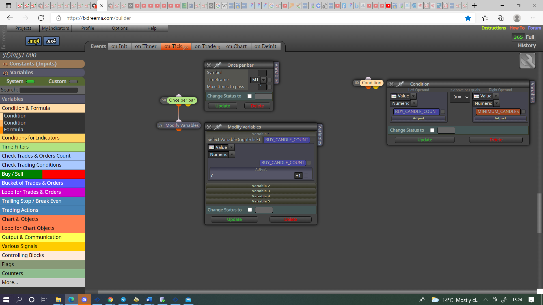Delete the Modify Variables block
This screenshot has width=543, height=305.
click(x=290, y=219)
